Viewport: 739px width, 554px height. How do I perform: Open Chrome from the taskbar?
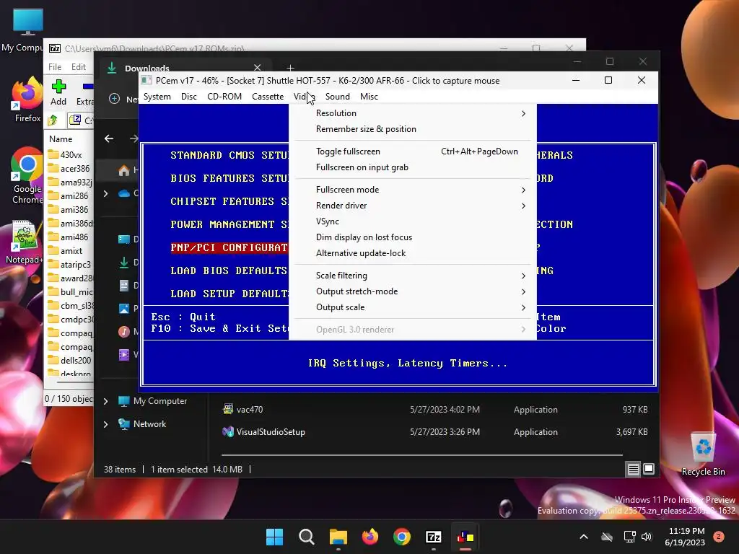coord(401,537)
